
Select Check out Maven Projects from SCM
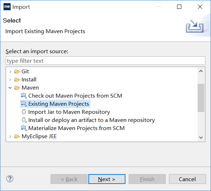75,96
